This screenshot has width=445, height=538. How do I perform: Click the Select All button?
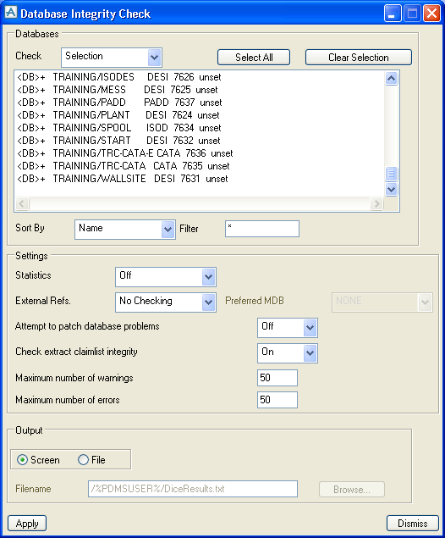pos(254,58)
